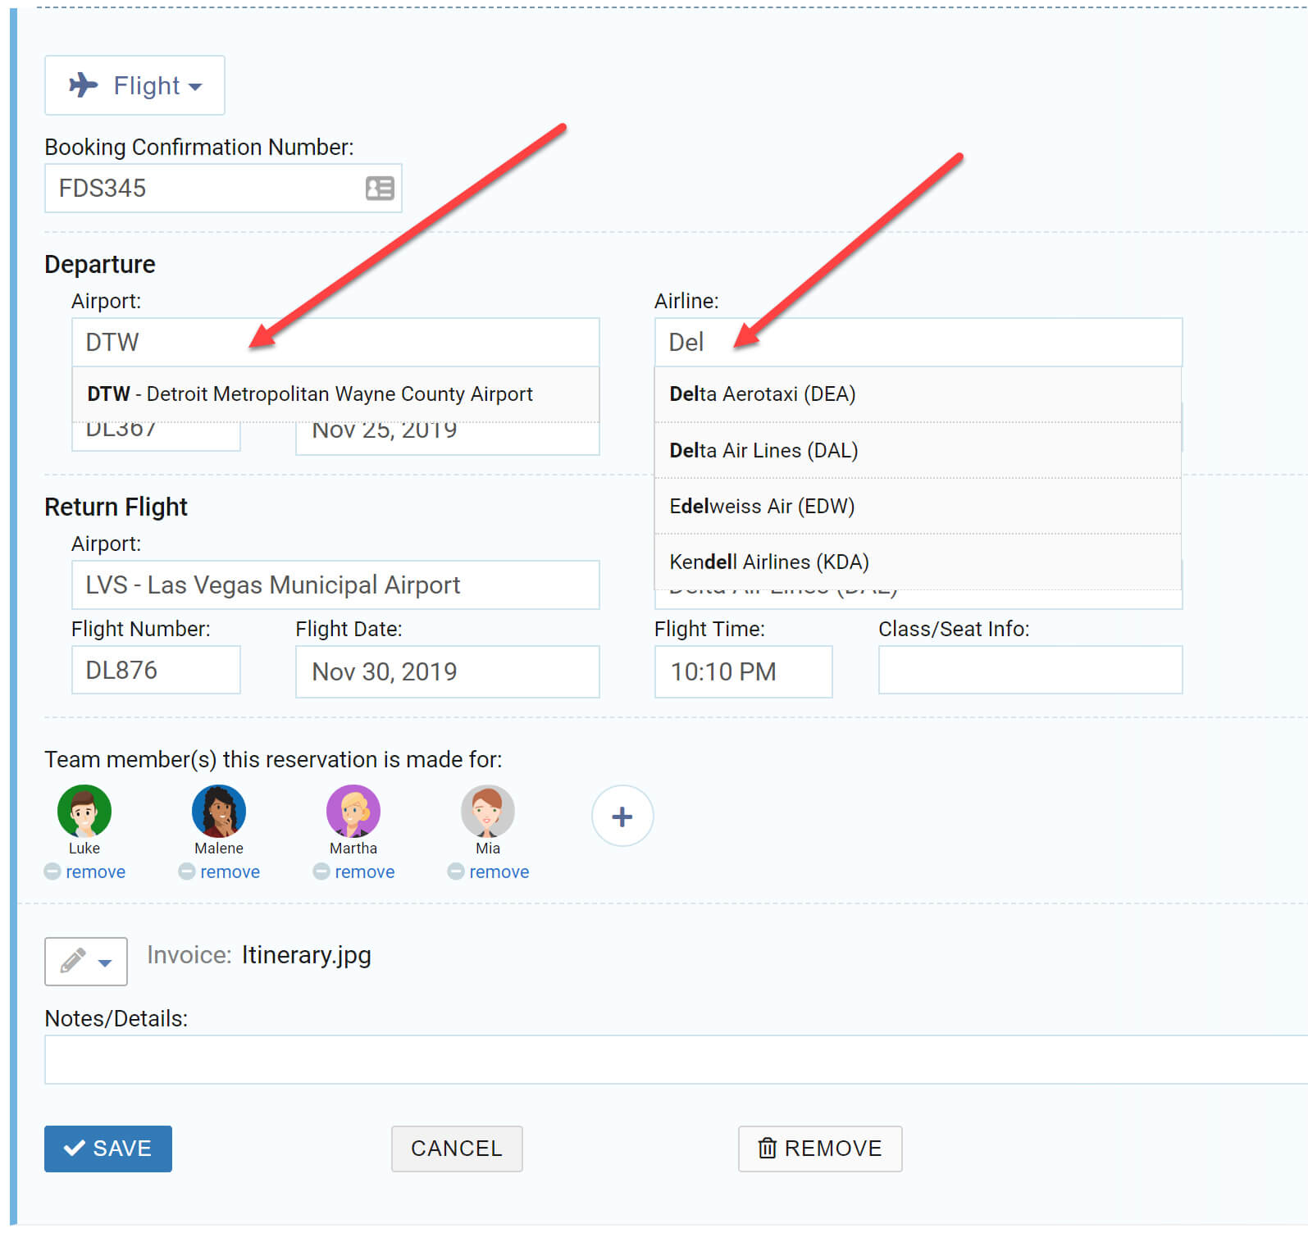Open the Flight type dropdown
The width and height of the screenshot is (1308, 1233).
pyautogui.click(x=134, y=85)
